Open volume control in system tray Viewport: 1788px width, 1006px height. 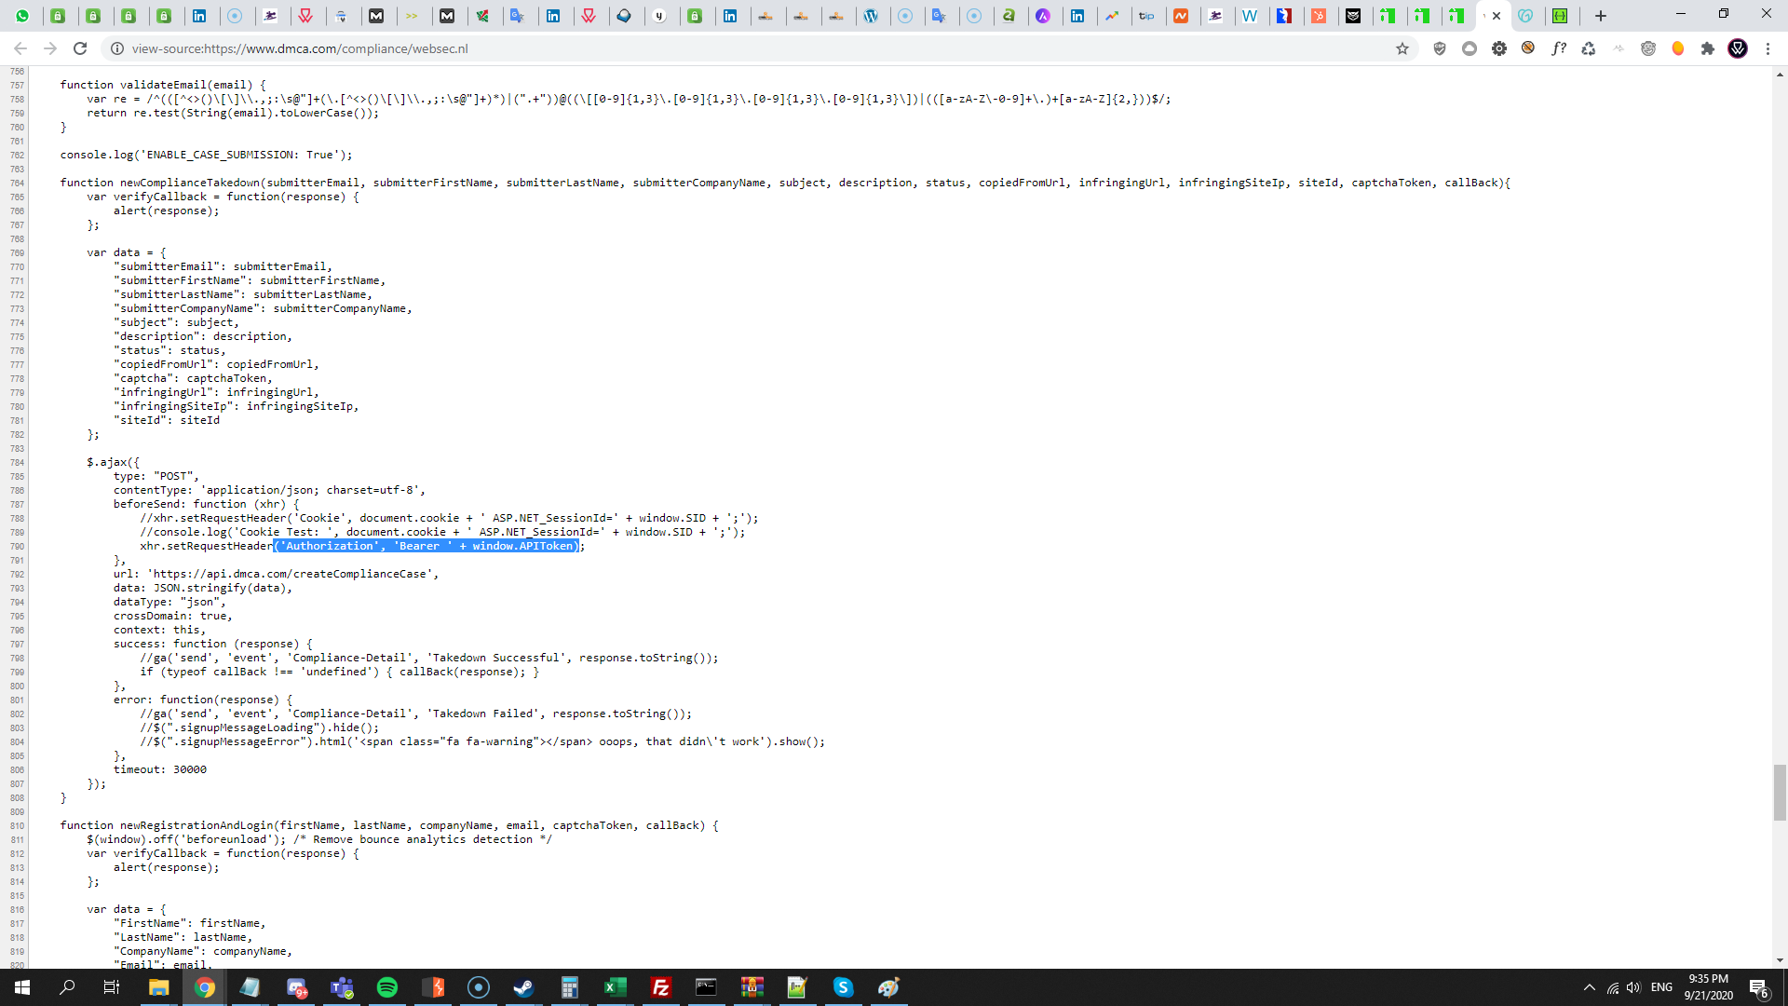(1633, 987)
